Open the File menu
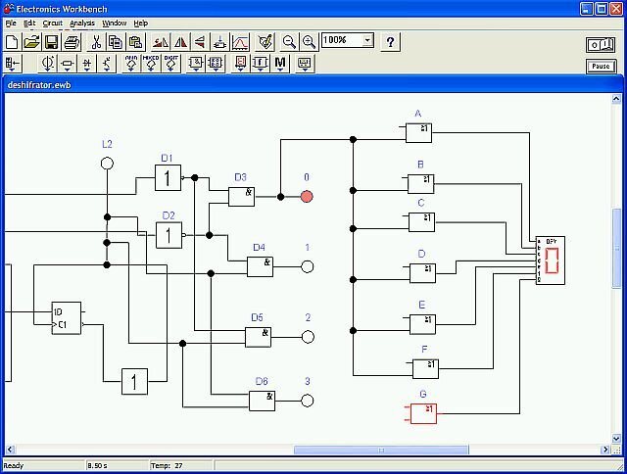Viewport: 627px width, 474px height. coord(11,24)
